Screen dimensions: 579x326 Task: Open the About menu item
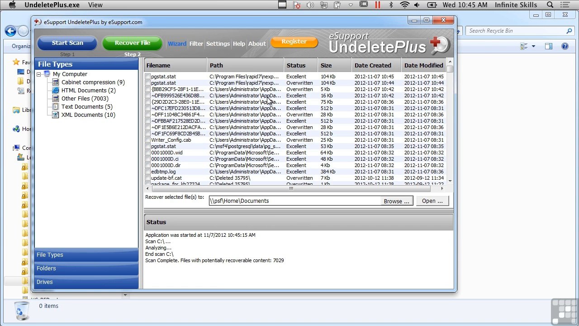pos(257,44)
